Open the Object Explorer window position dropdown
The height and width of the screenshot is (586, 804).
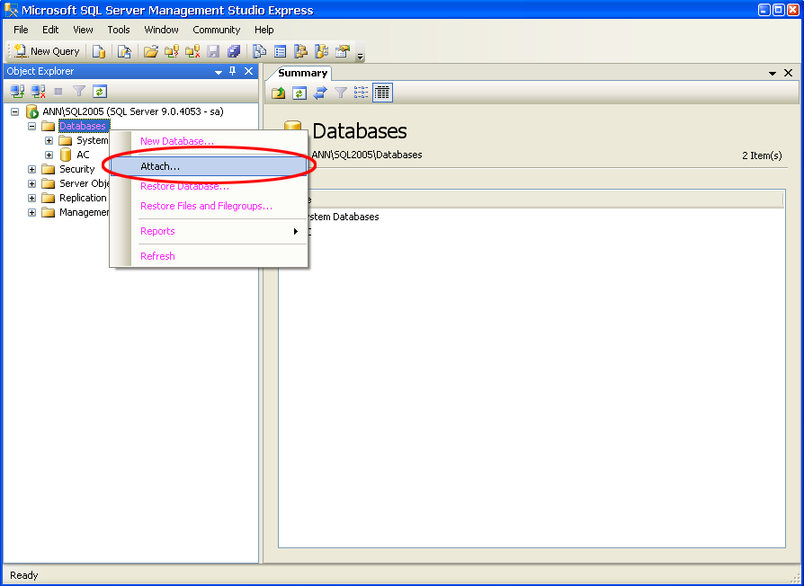point(218,71)
